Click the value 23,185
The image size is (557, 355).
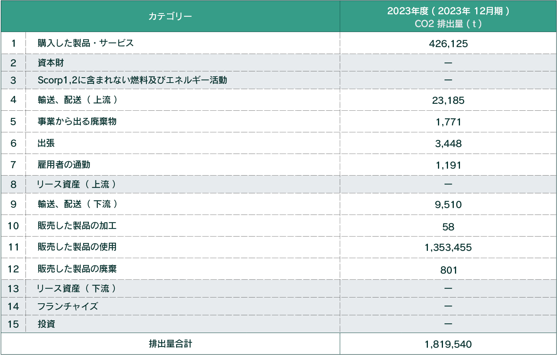448,100
